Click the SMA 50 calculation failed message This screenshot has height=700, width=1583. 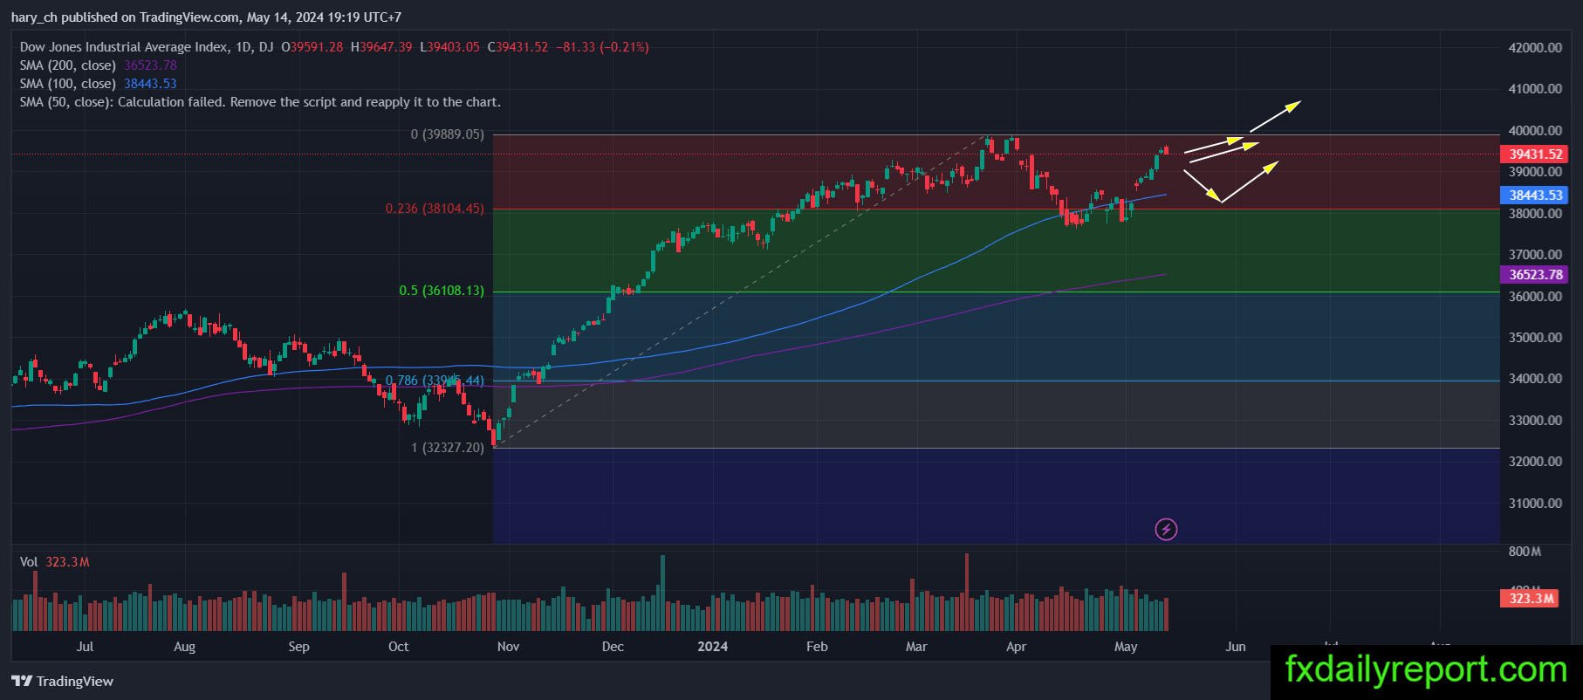coord(260,102)
